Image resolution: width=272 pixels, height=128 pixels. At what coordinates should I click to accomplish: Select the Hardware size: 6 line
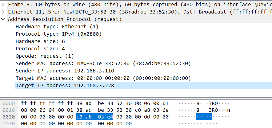(40, 41)
